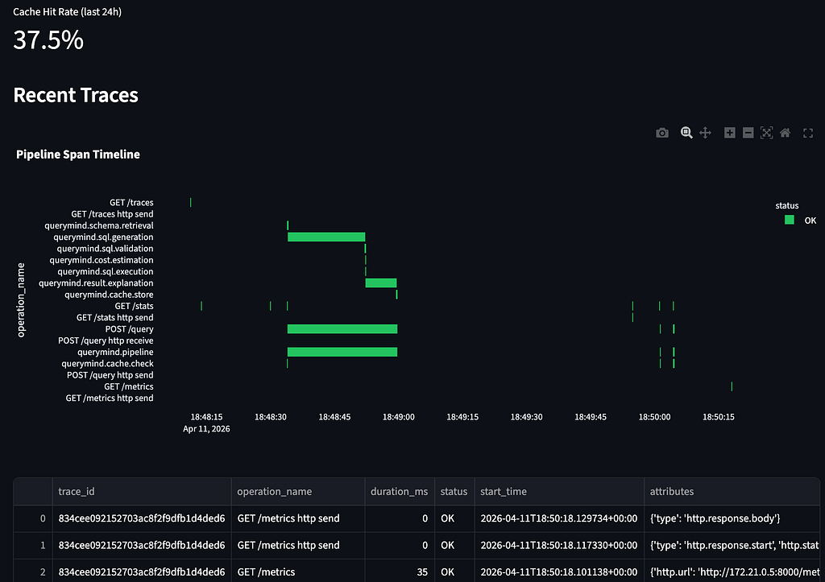Sort table by operation_name column header
The width and height of the screenshot is (825, 582).
298,492
